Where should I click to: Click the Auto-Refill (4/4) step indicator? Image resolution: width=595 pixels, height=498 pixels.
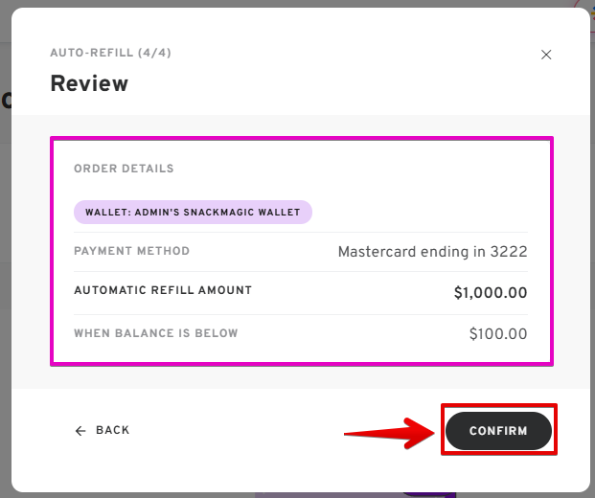110,53
